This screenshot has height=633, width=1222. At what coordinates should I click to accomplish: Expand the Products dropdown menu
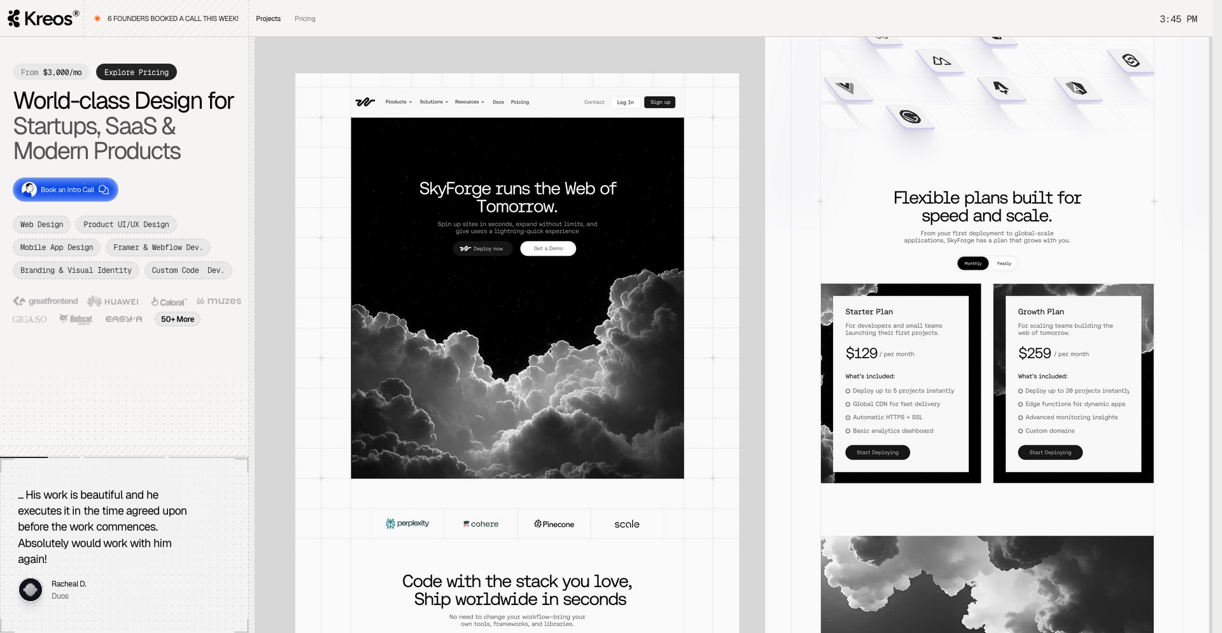[398, 102]
